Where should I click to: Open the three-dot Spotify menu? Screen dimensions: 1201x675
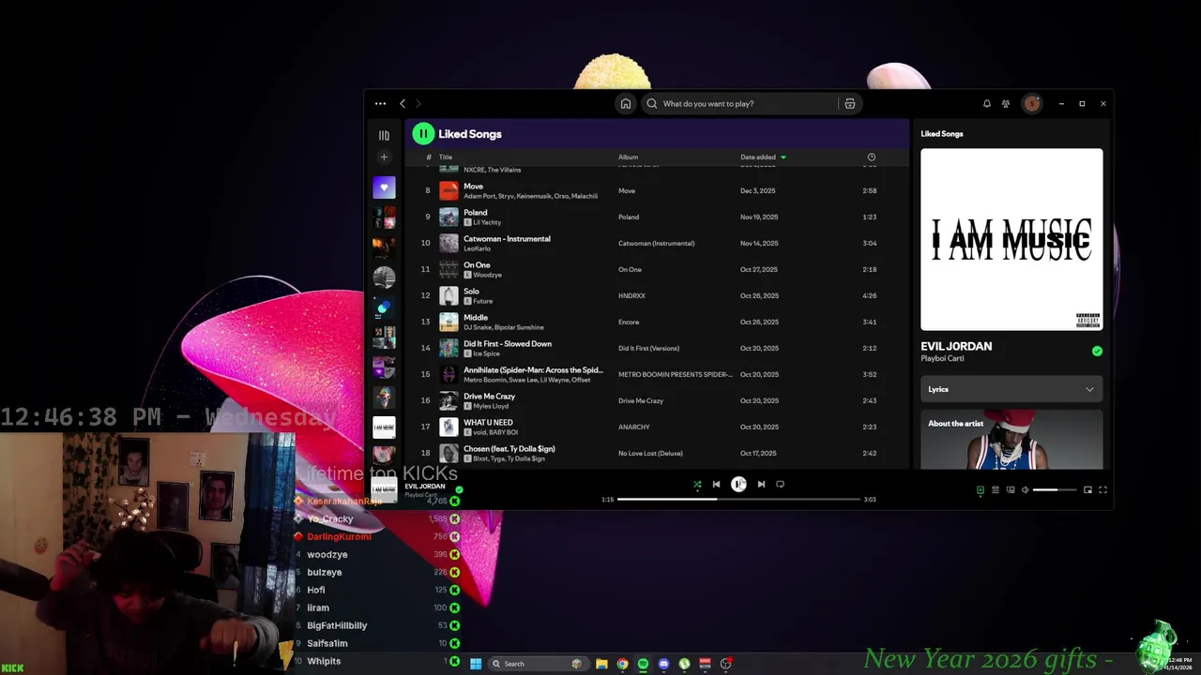click(x=380, y=104)
